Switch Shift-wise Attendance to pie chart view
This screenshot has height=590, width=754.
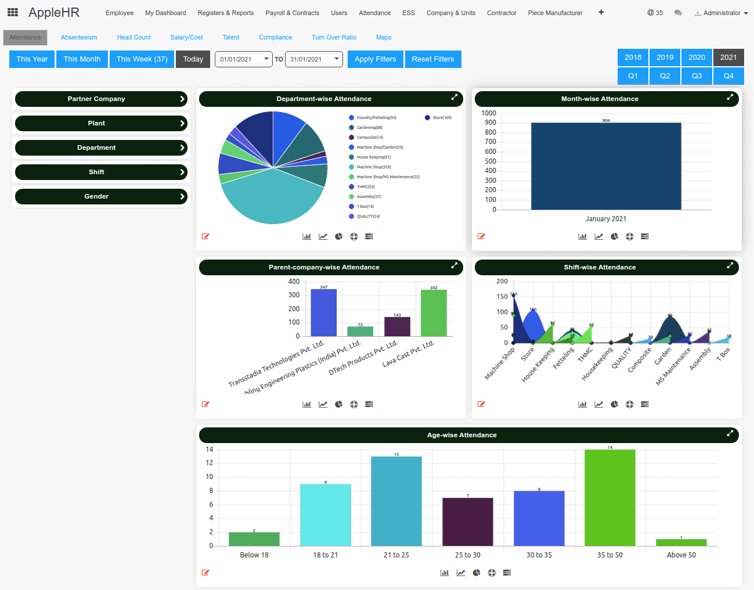click(614, 404)
